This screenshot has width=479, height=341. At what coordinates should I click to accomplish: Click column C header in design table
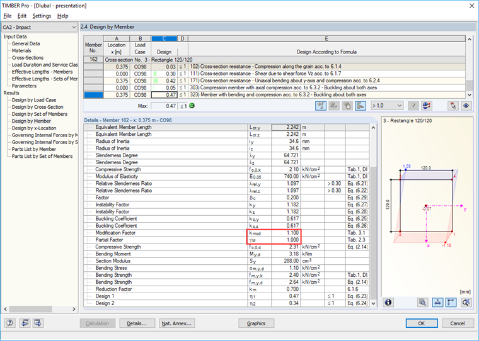(164, 39)
